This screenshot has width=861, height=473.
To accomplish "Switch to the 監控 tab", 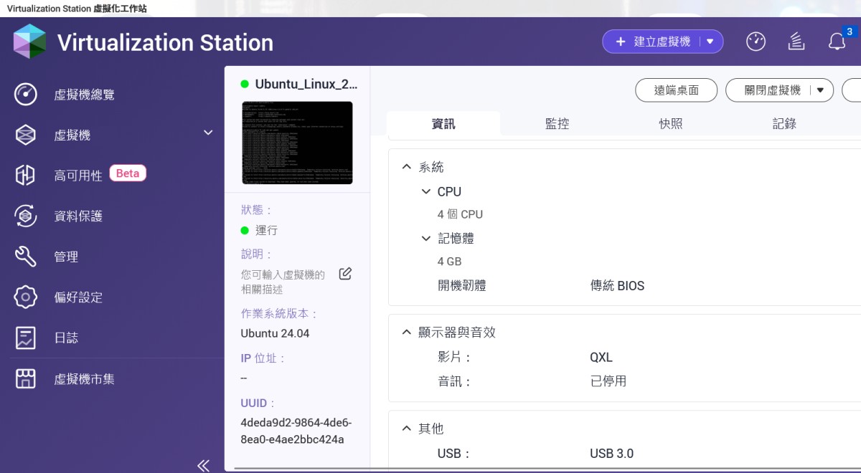I will [x=557, y=124].
